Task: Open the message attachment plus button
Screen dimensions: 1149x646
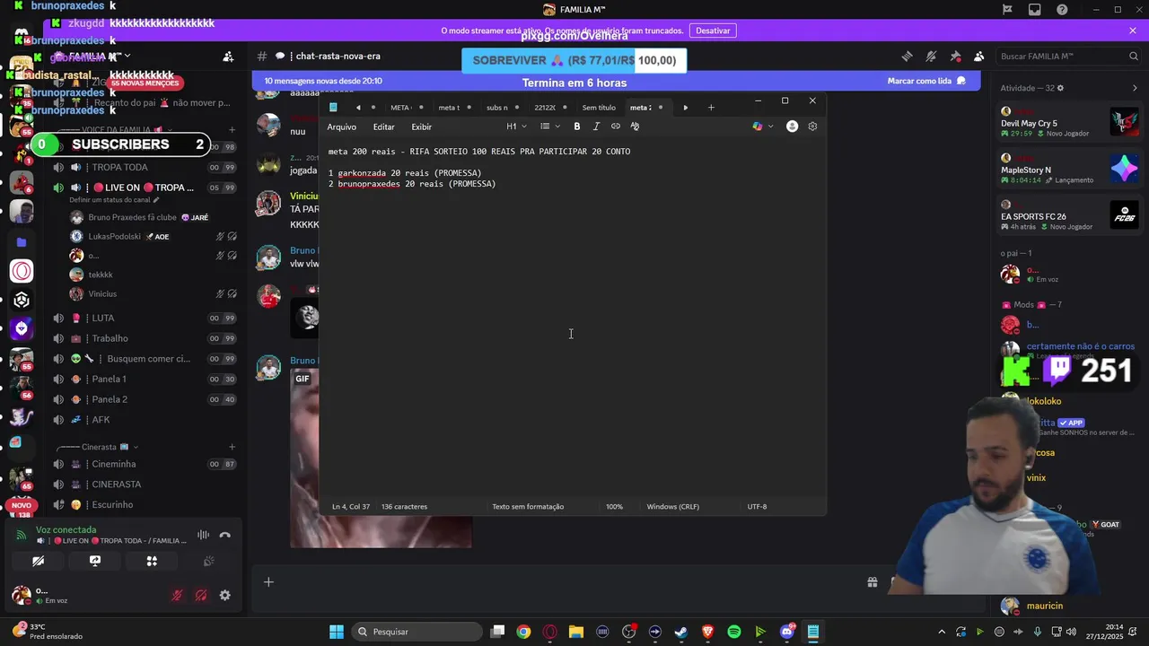Action: (x=268, y=582)
